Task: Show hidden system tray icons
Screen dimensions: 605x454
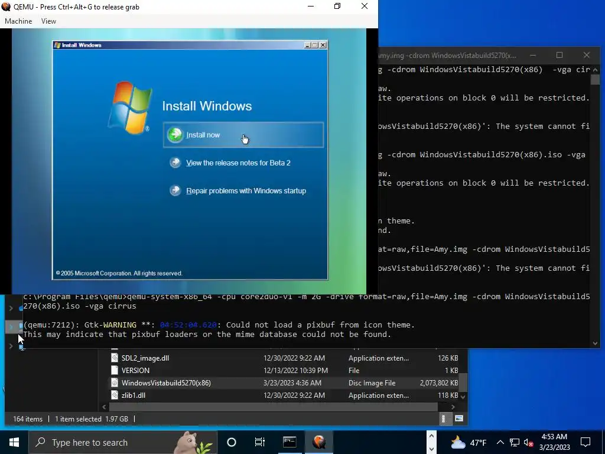Action: (500, 442)
